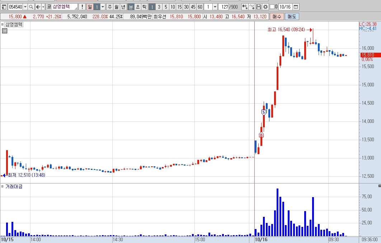Click the 10/15 date label on the time axis
The width and height of the screenshot is (381, 243).
7,240
